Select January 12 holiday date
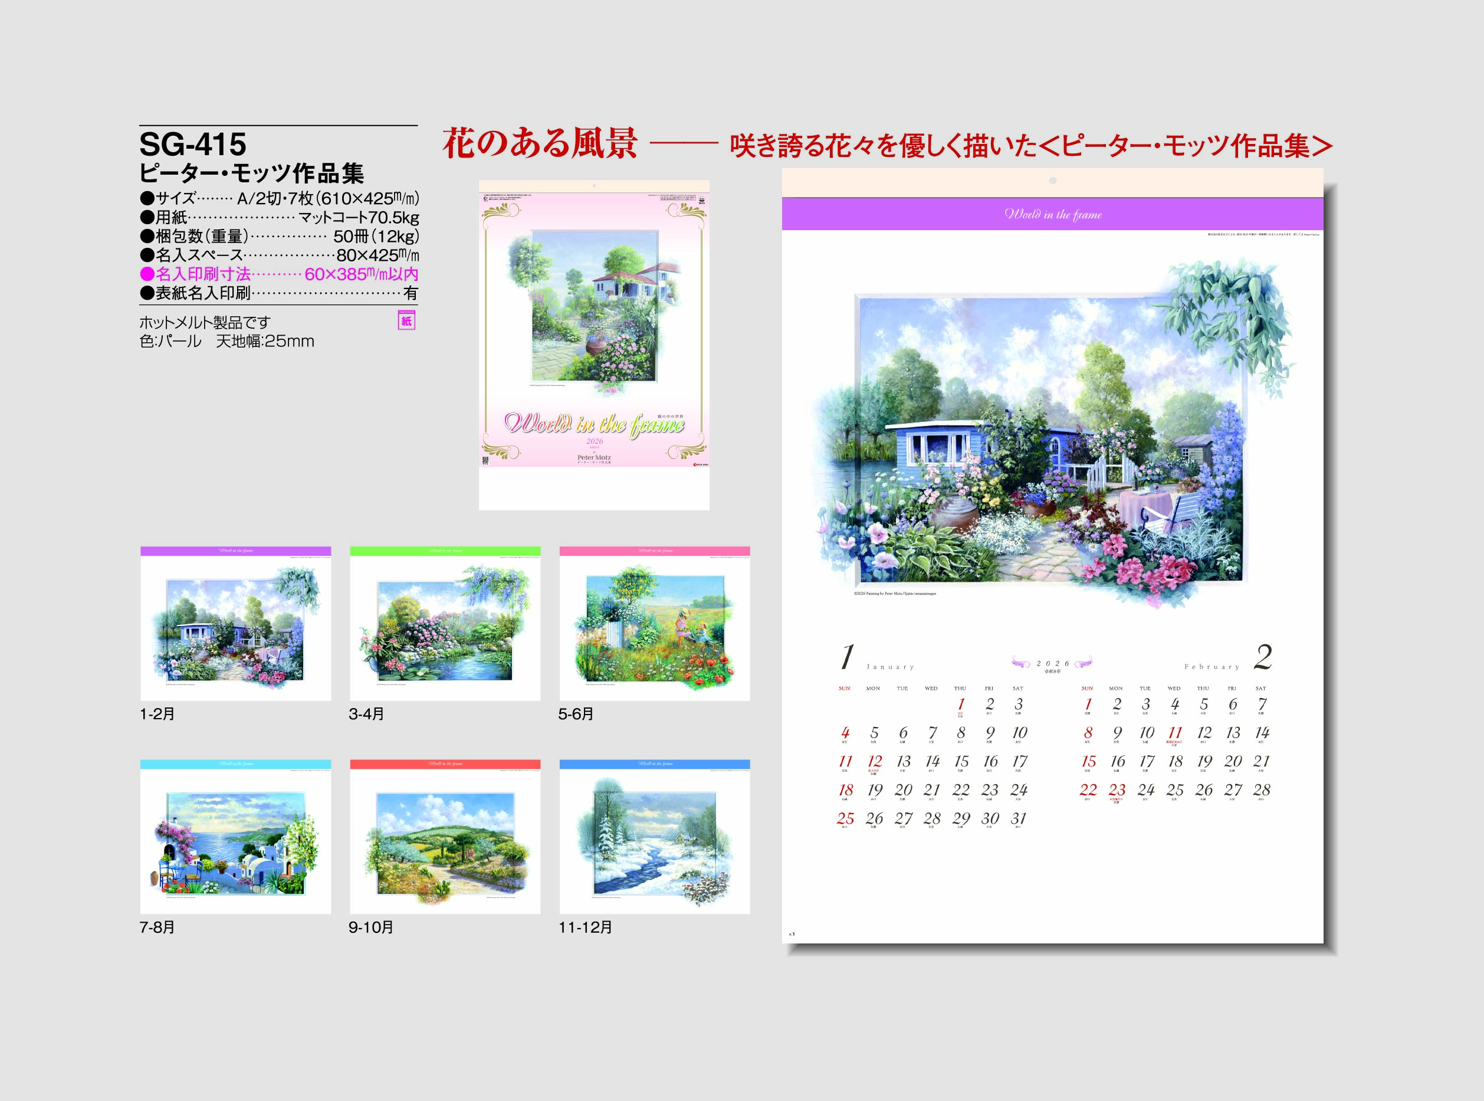Screen dimensions: 1484x1101 (874, 761)
